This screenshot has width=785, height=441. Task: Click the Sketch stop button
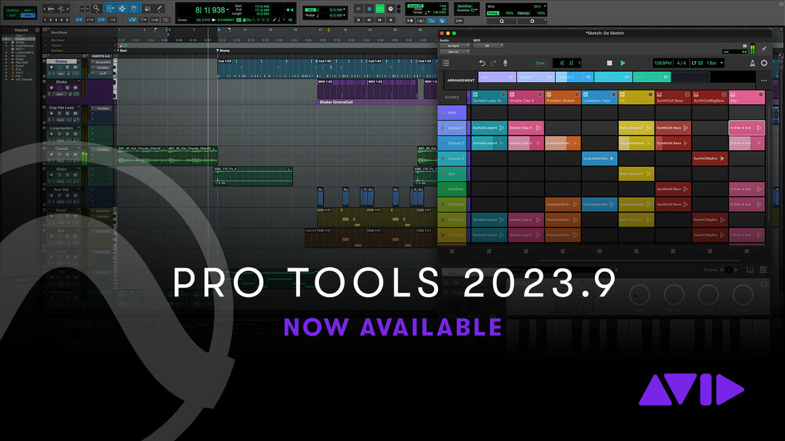[x=610, y=63]
